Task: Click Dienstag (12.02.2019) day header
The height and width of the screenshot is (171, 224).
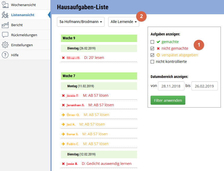Action: (x=99, y=155)
